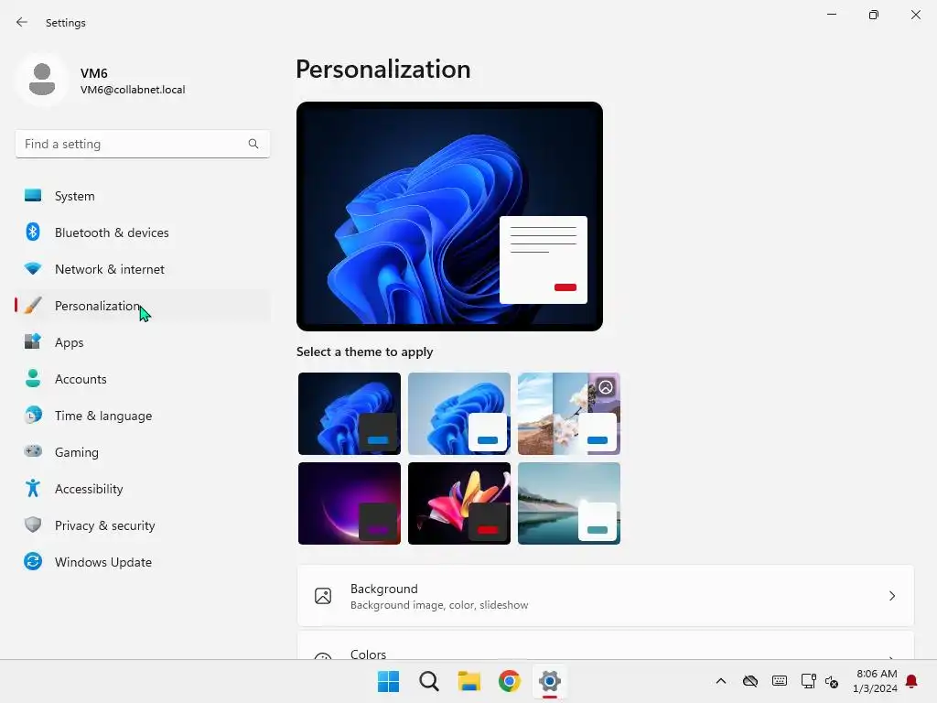This screenshot has width=937, height=703.
Task: Apply the dark blue Windows bloom theme
Action: coord(350,414)
